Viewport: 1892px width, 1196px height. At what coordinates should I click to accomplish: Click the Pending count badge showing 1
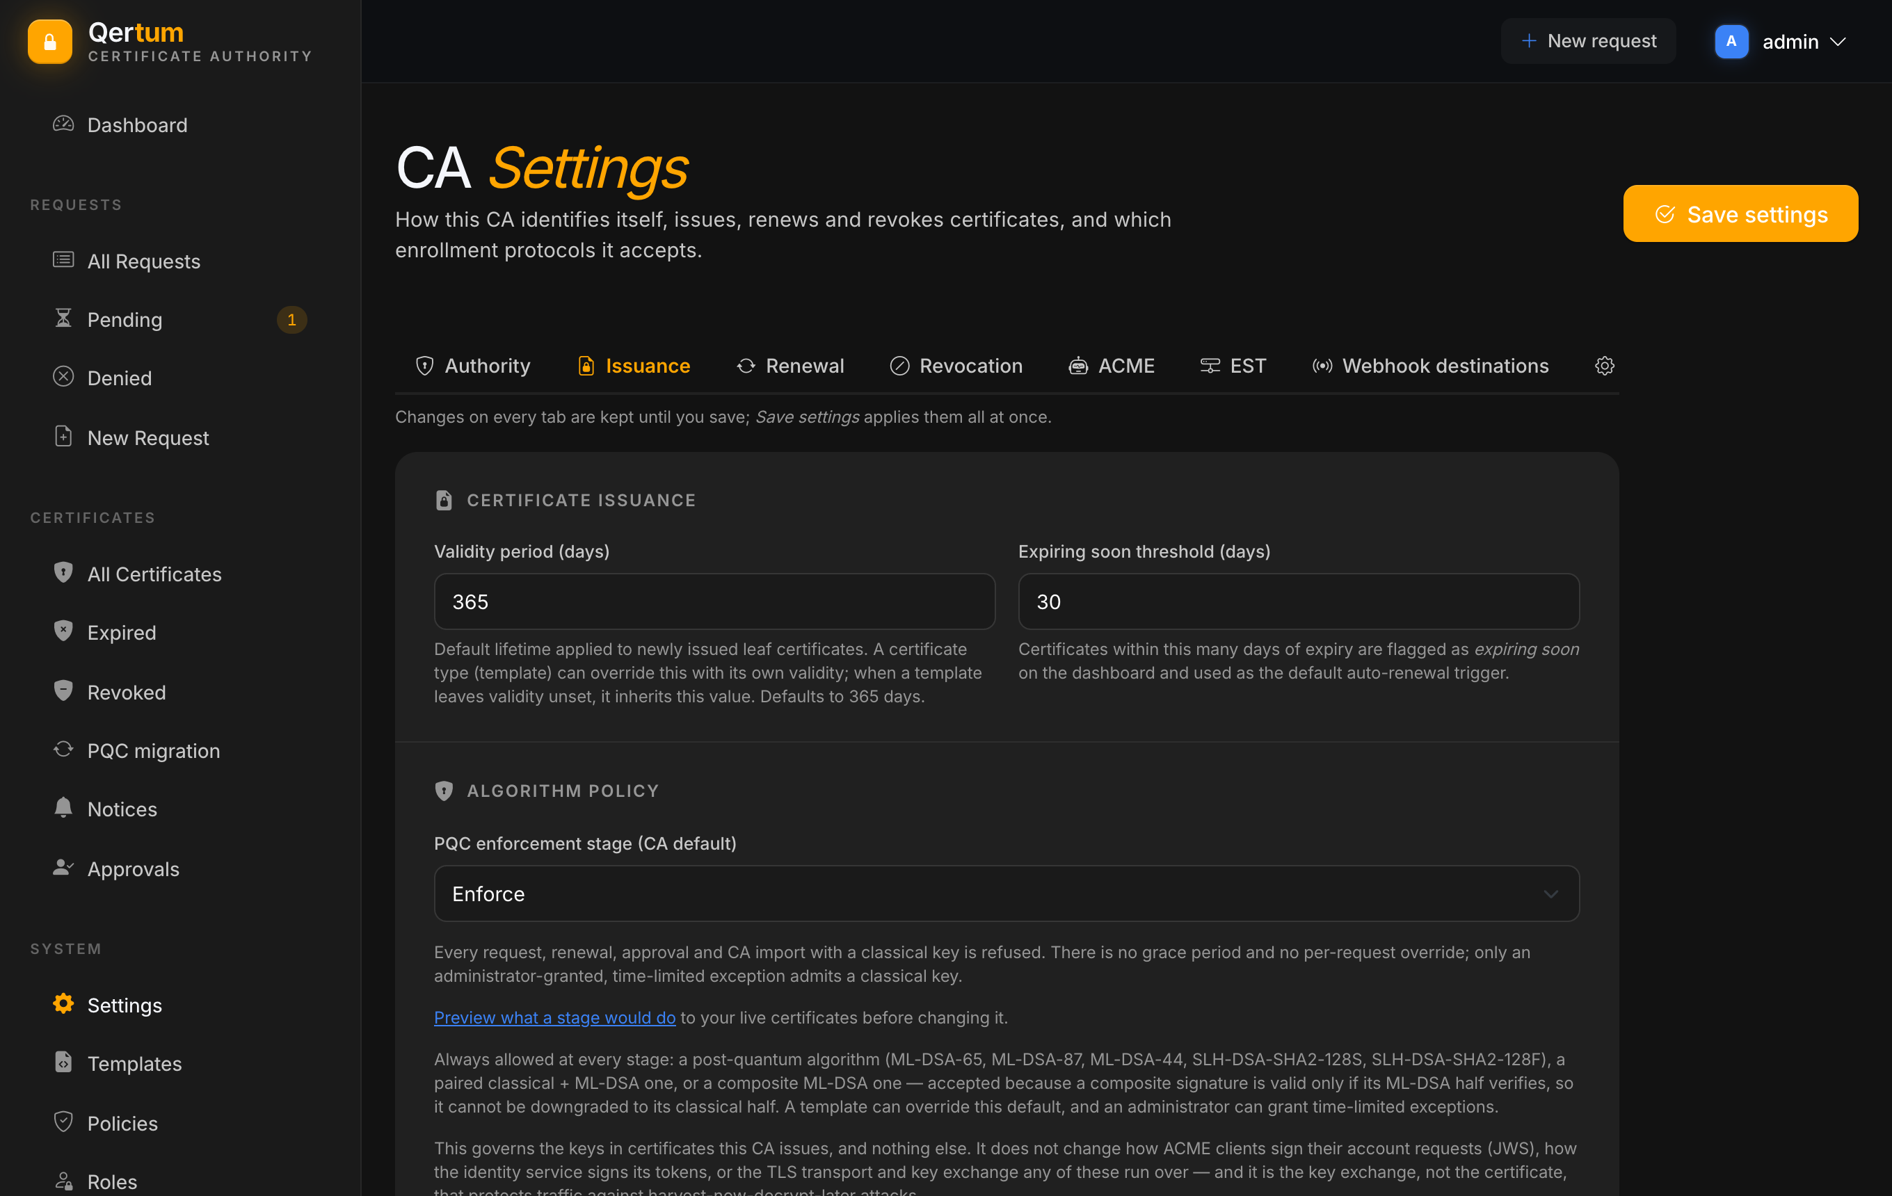(291, 320)
